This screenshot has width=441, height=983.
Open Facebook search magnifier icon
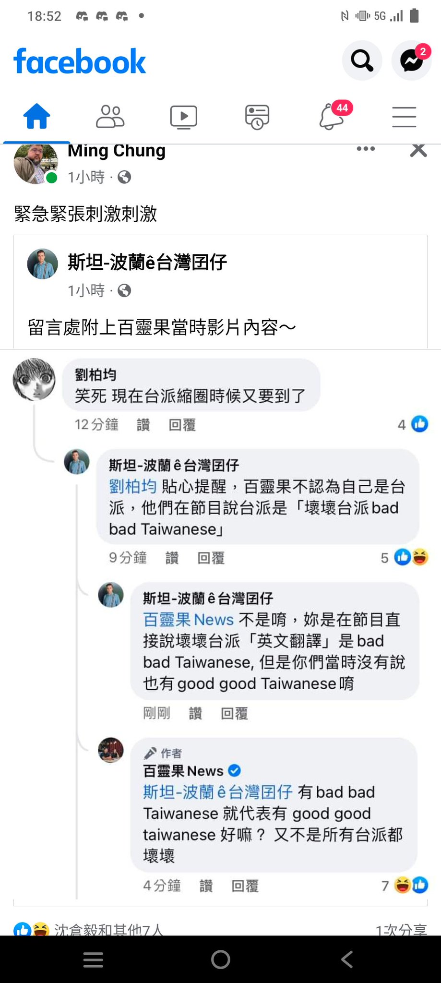pyautogui.click(x=362, y=60)
